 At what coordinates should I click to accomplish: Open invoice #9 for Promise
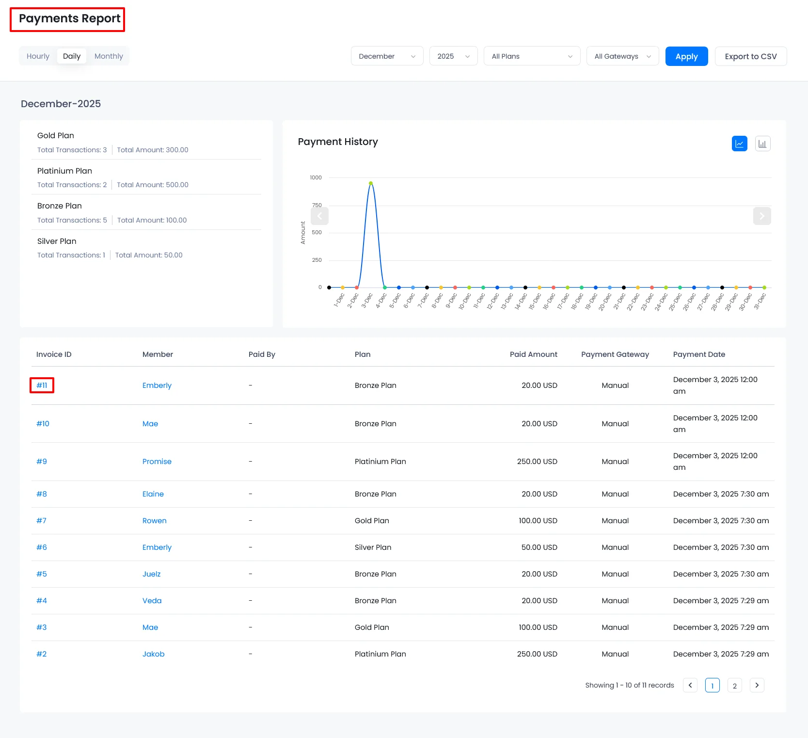[x=42, y=461]
